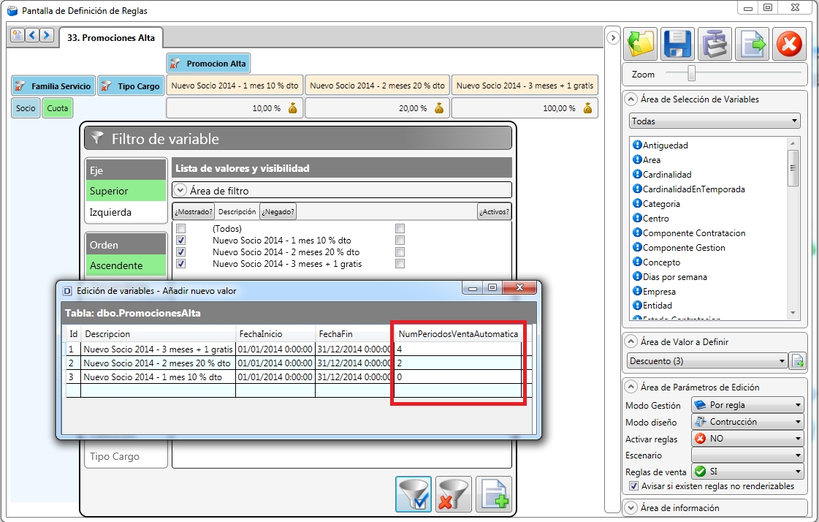Click money bag icon beside 20,00 %

coord(439,108)
